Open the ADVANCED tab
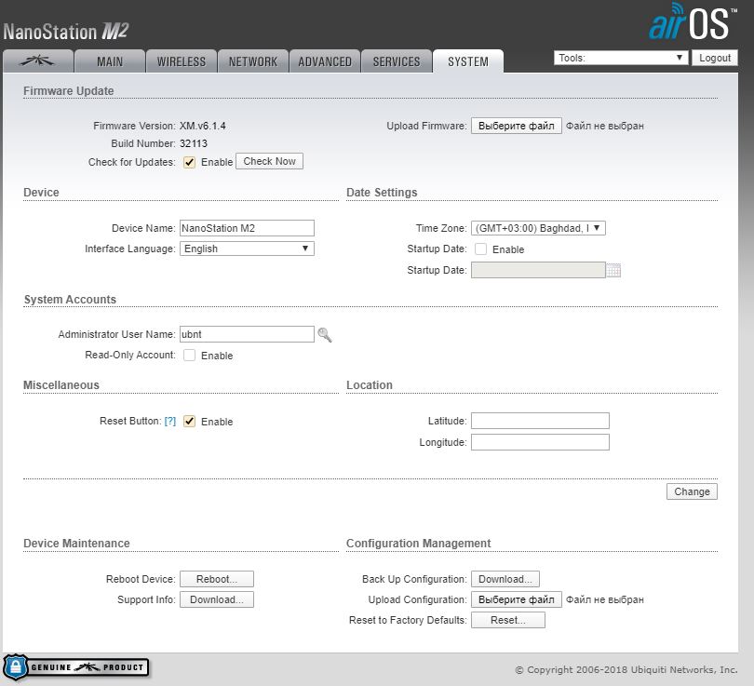754x686 pixels. click(x=325, y=61)
